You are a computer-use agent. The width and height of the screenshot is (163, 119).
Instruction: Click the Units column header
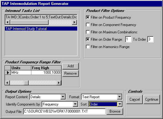tap(21, 68)
